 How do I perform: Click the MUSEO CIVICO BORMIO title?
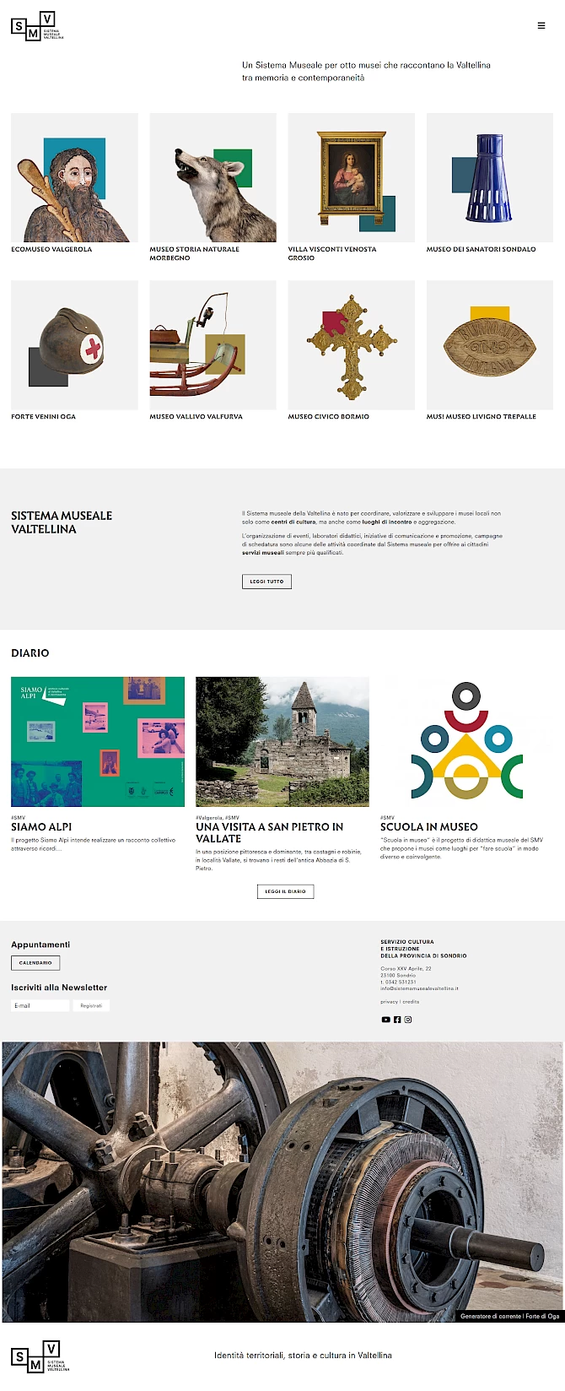click(x=328, y=416)
